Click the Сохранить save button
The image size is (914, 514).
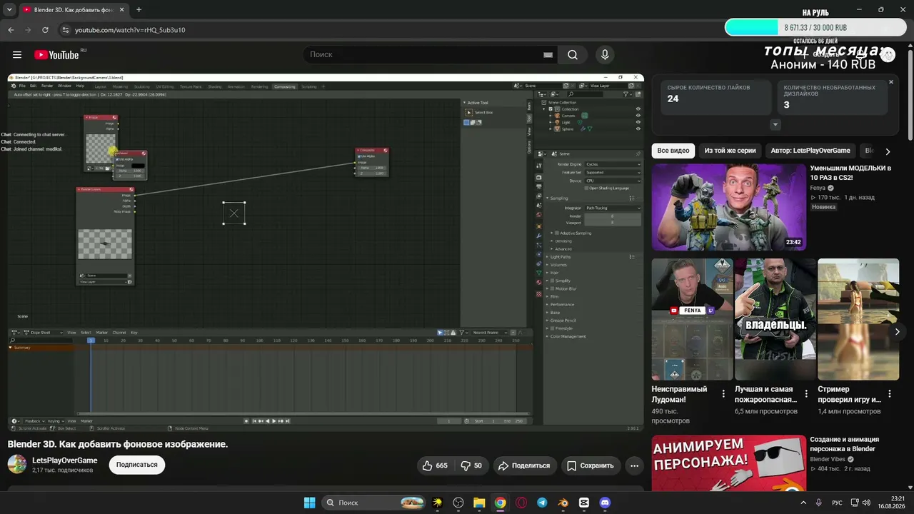pos(591,465)
